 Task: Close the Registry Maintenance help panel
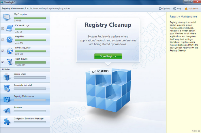click(195, 131)
